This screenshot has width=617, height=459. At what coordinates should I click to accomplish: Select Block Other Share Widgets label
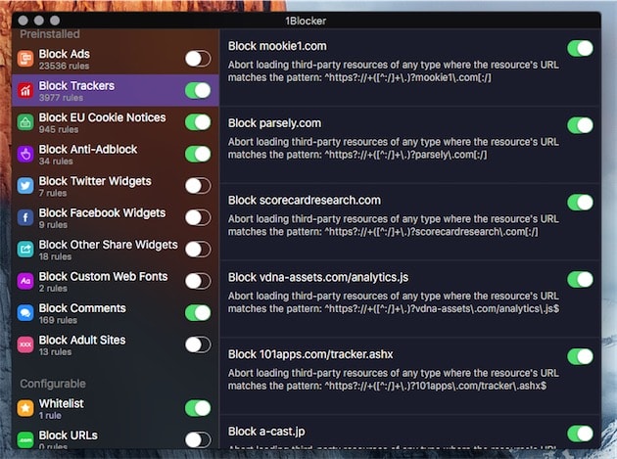coord(108,245)
